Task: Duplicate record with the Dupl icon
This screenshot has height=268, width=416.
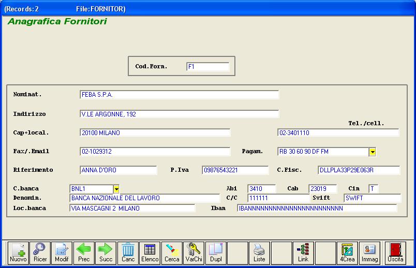Action: pos(216,253)
